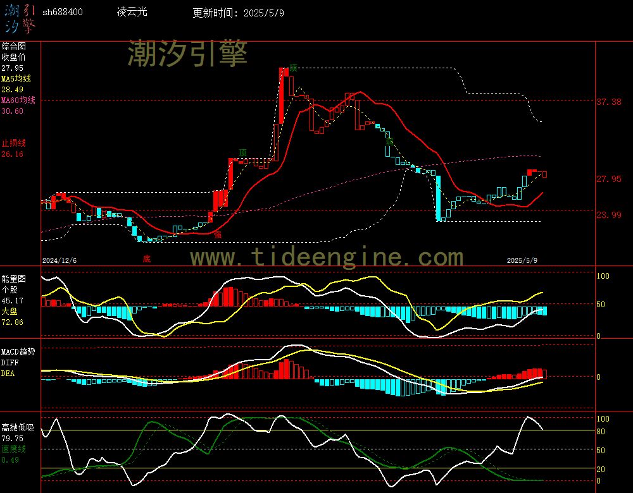The width and height of the screenshot is (633, 493).
Task: Click the yellow DEA legend label
Action: pos(8,374)
